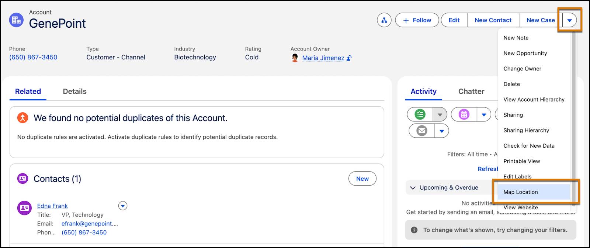This screenshot has width=590, height=248.
Task: Select New Opportunity from the menu
Action: (x=534, y=53)
